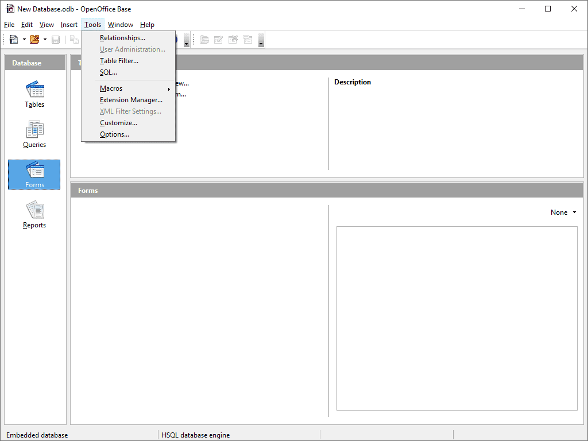
Task: Click the Save diskette icon
Action: coord(56,40)
